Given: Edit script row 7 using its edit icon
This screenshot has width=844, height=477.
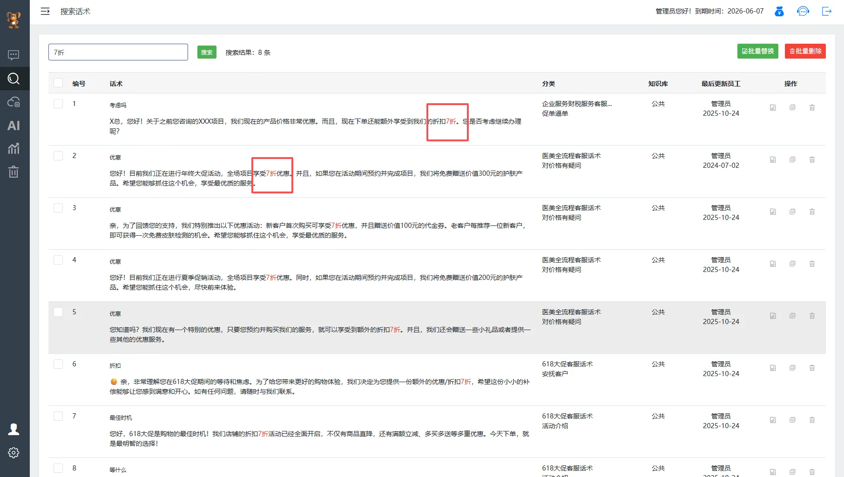Looking at the screenshot, I should 773,420.
